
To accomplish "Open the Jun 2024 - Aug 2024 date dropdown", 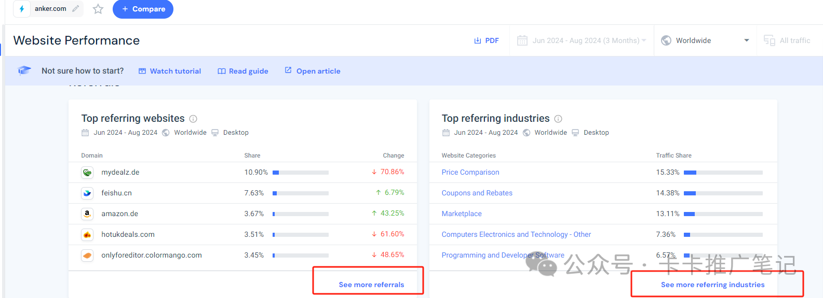I will point(582,40).
